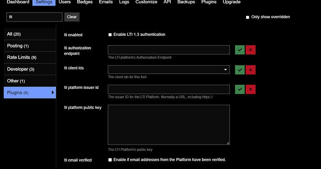This screenshot has width=321, height=169.
Task: Open the Developer (3) category
Action: [30, 69]
